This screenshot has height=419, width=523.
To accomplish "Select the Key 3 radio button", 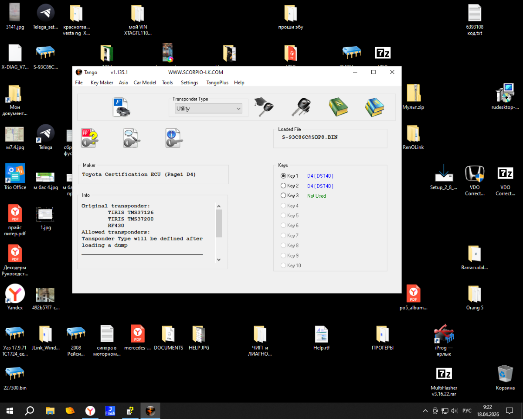I will pyautogui.click(x=283, y=196).
